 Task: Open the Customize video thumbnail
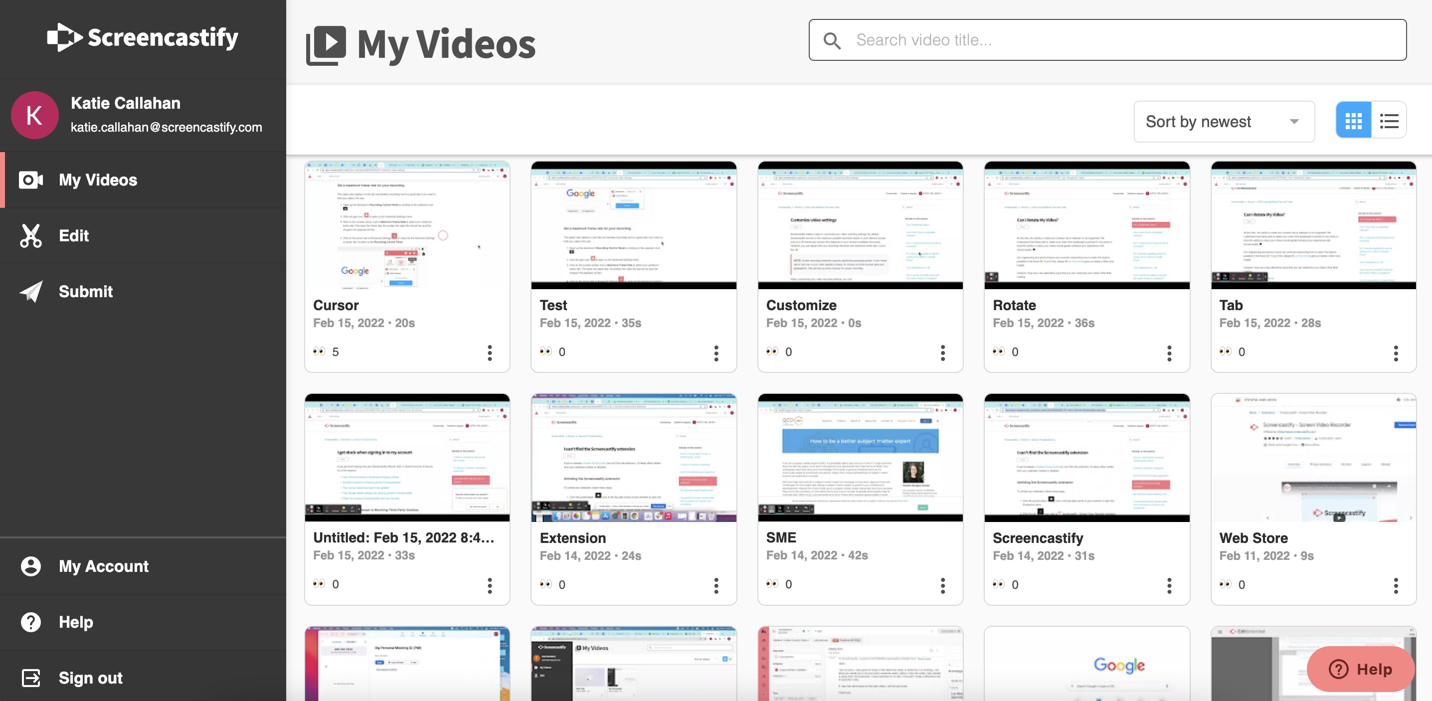[861, 225]
